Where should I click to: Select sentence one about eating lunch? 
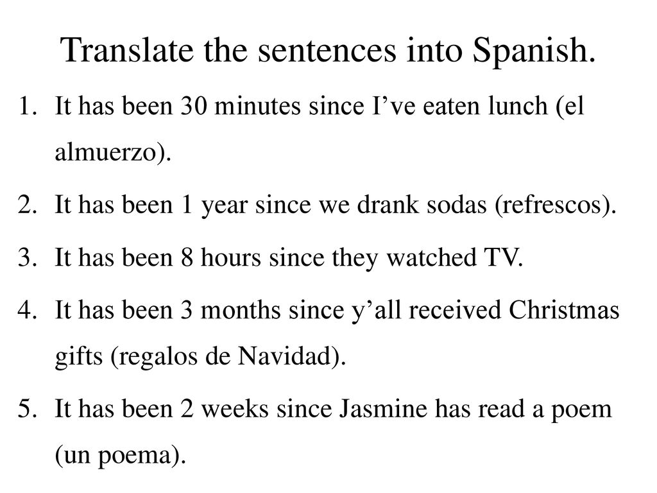coord(320,128)
